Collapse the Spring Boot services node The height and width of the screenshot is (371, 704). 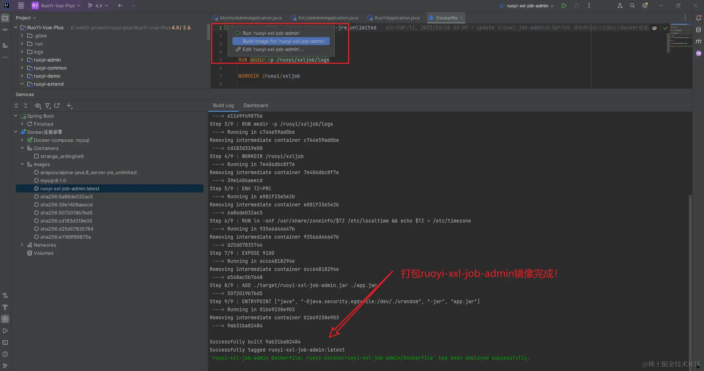(15, 116)
